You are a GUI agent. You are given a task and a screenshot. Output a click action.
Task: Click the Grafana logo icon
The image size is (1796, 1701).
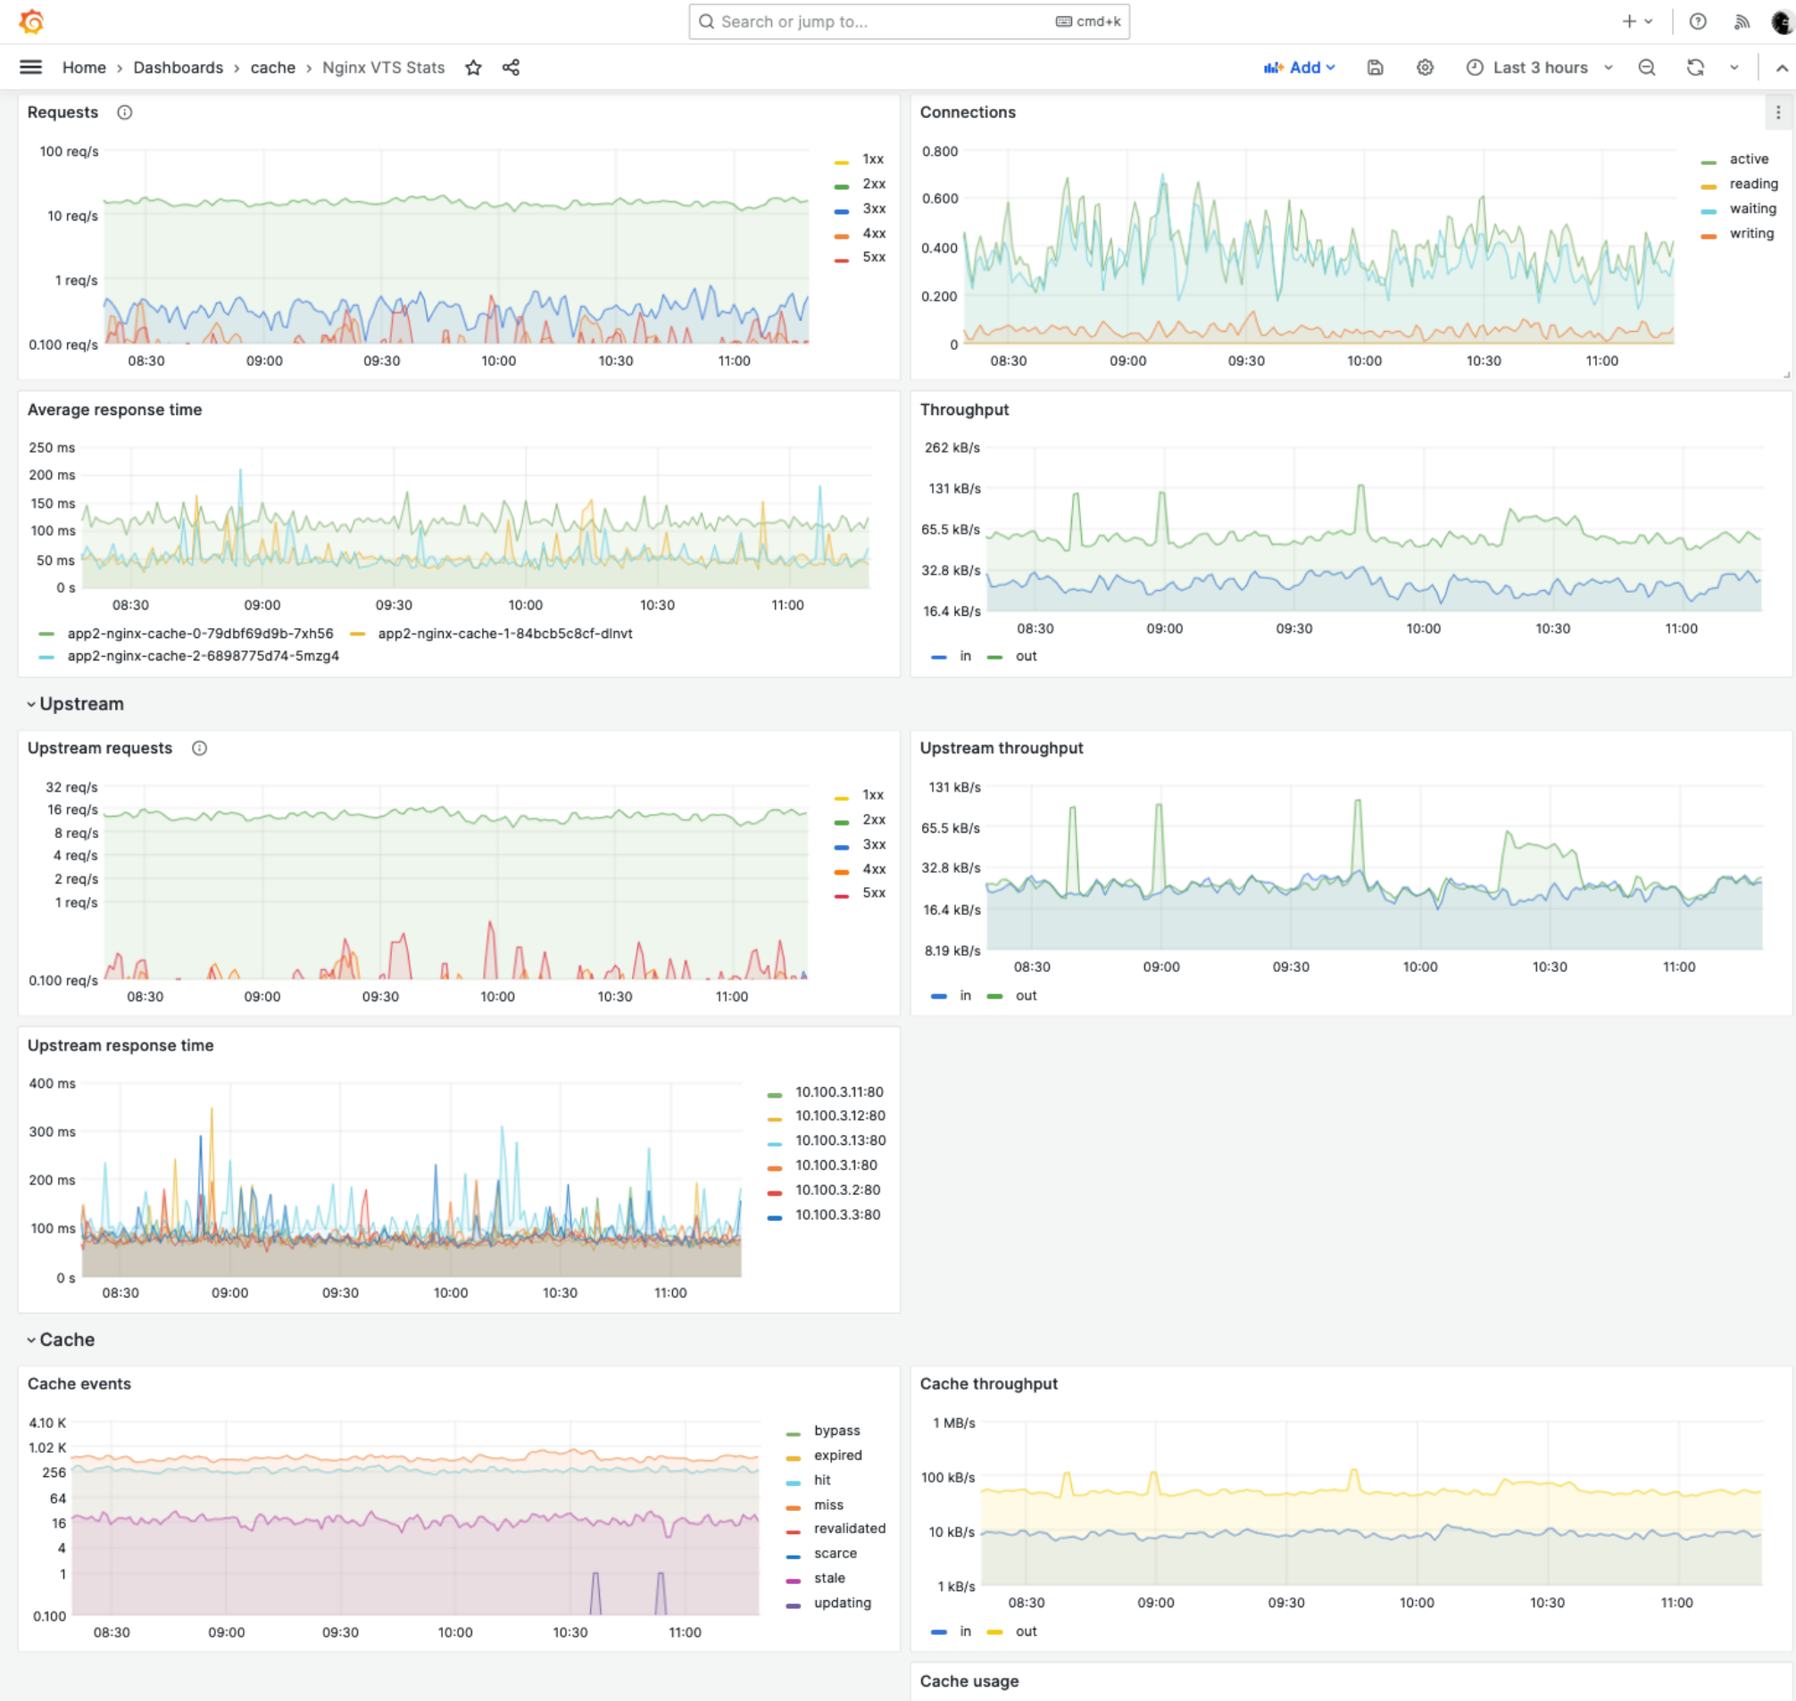31,21
